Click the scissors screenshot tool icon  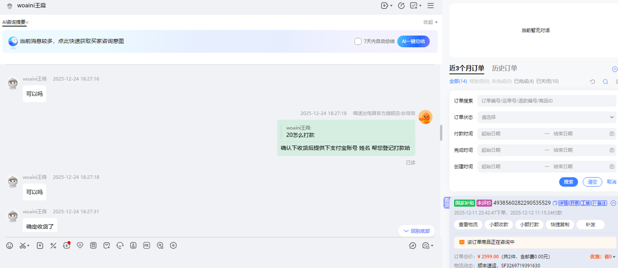pyautogui.click(x=24, y=245)
